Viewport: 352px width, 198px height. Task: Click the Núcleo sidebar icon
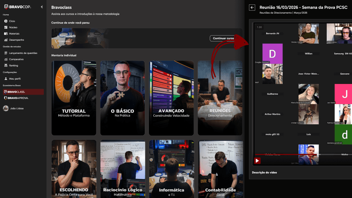point(6,27)
